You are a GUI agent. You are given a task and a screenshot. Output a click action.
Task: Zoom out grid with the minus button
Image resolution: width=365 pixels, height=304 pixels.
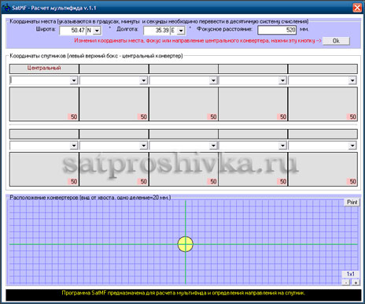346,283
